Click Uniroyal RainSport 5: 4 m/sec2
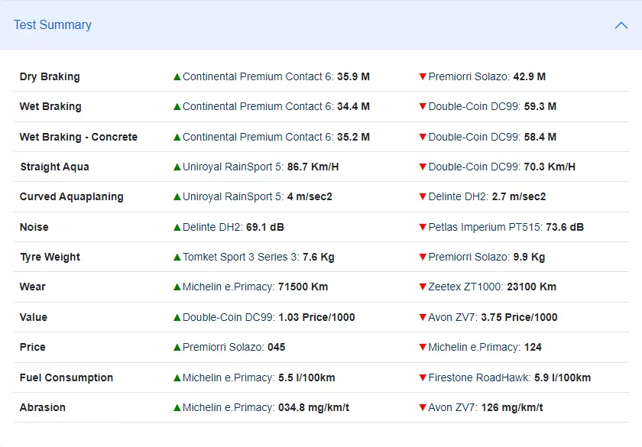The image size is (642, 447). click(x=257, y=196)
